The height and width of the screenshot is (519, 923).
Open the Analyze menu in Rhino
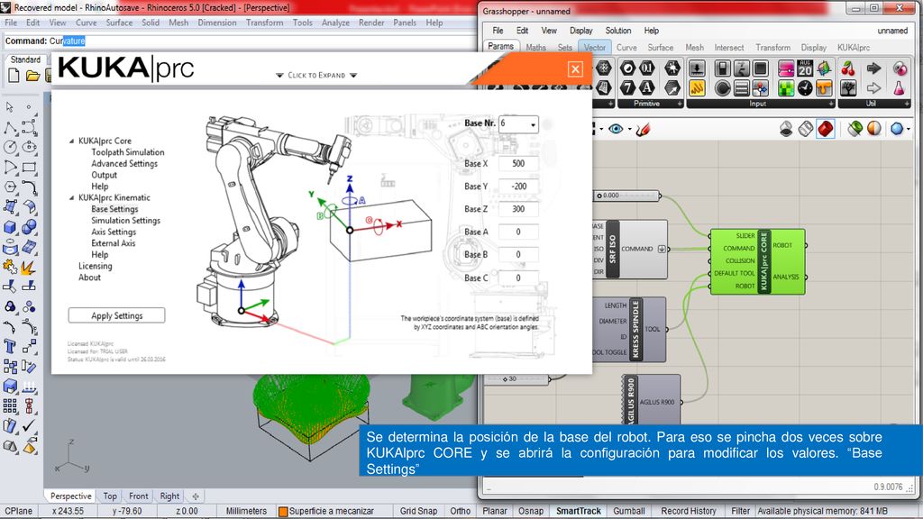(335, 23)
